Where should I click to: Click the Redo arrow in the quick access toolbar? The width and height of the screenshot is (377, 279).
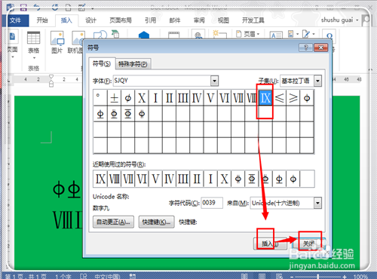point(55,8)
